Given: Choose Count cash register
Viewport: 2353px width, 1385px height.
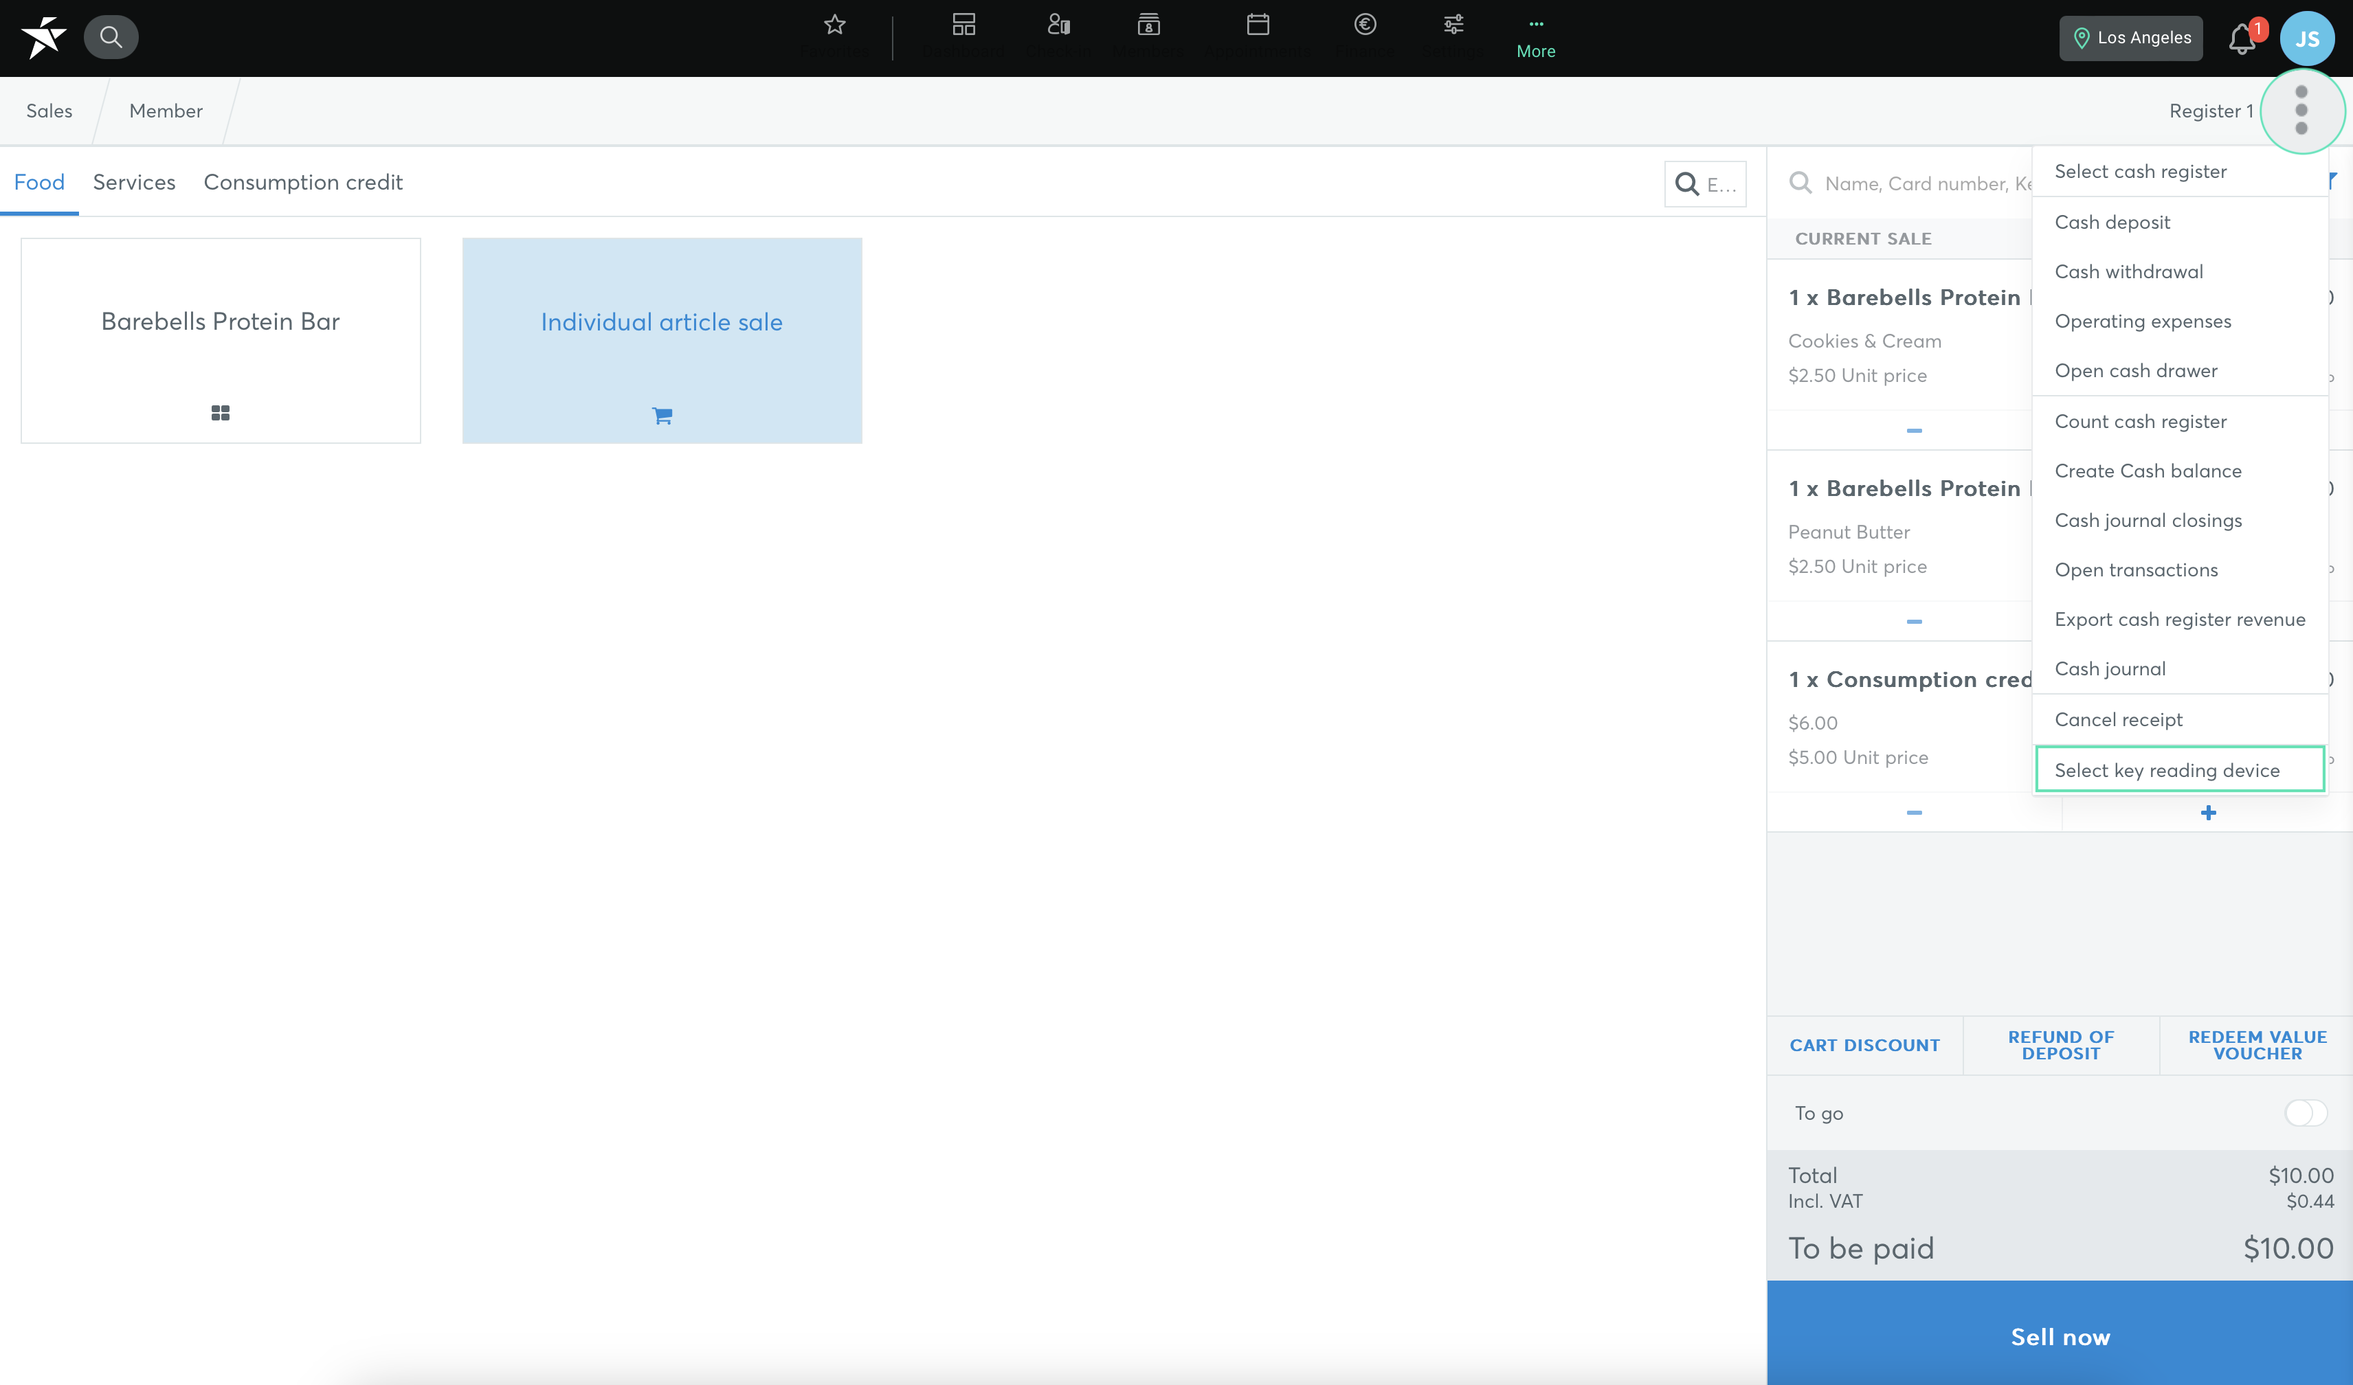Looking at the screenshot, I should [2179, 422].
